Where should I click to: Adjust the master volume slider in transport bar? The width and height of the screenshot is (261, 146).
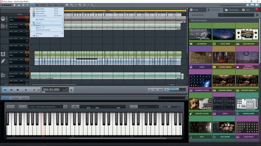177,90
